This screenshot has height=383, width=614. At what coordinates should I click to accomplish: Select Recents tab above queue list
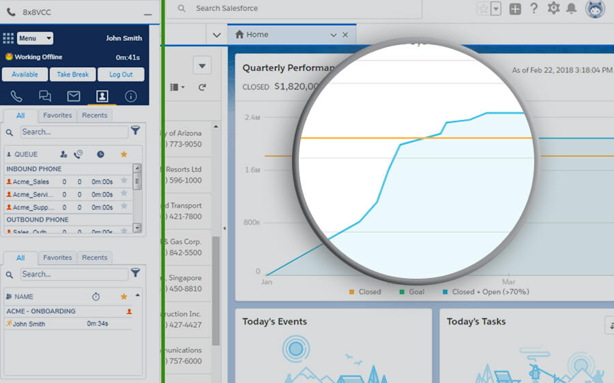tap(94, 115)
